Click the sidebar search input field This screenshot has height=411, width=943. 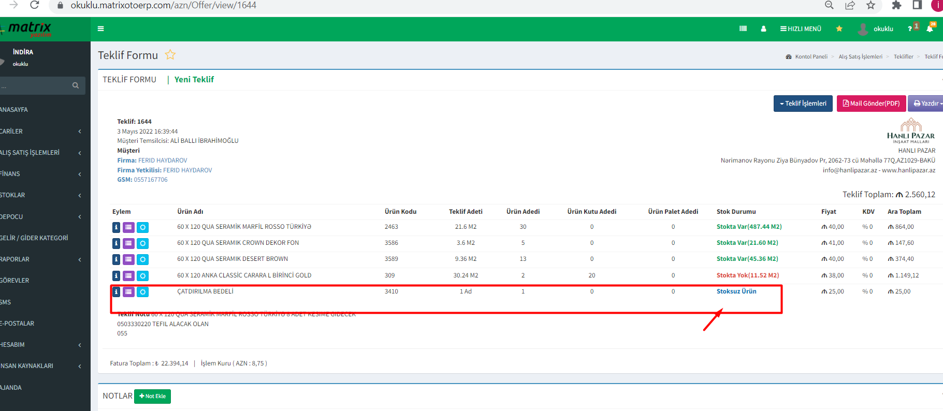click(x=34, y=86)
